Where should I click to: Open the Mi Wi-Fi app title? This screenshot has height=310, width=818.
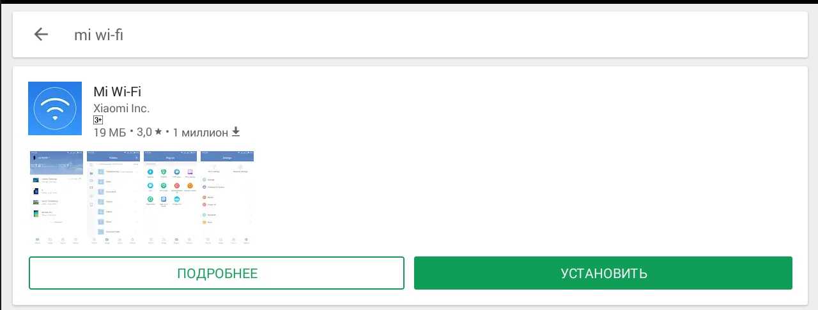[x=117, y=91]
